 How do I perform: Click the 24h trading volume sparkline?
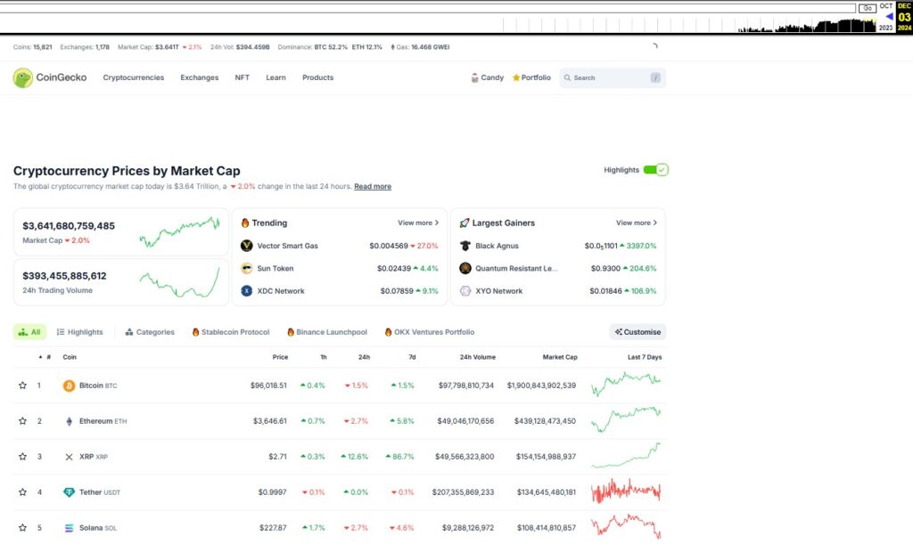click(x=179, y=281)
